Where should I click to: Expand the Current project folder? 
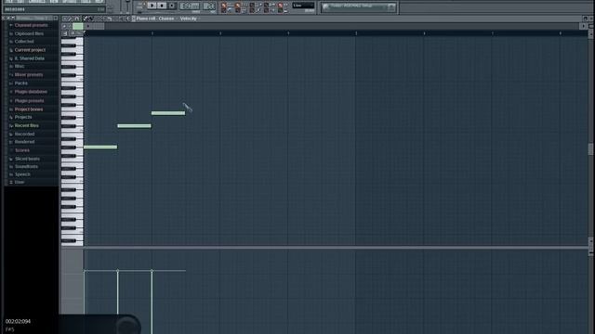[30, 50]
